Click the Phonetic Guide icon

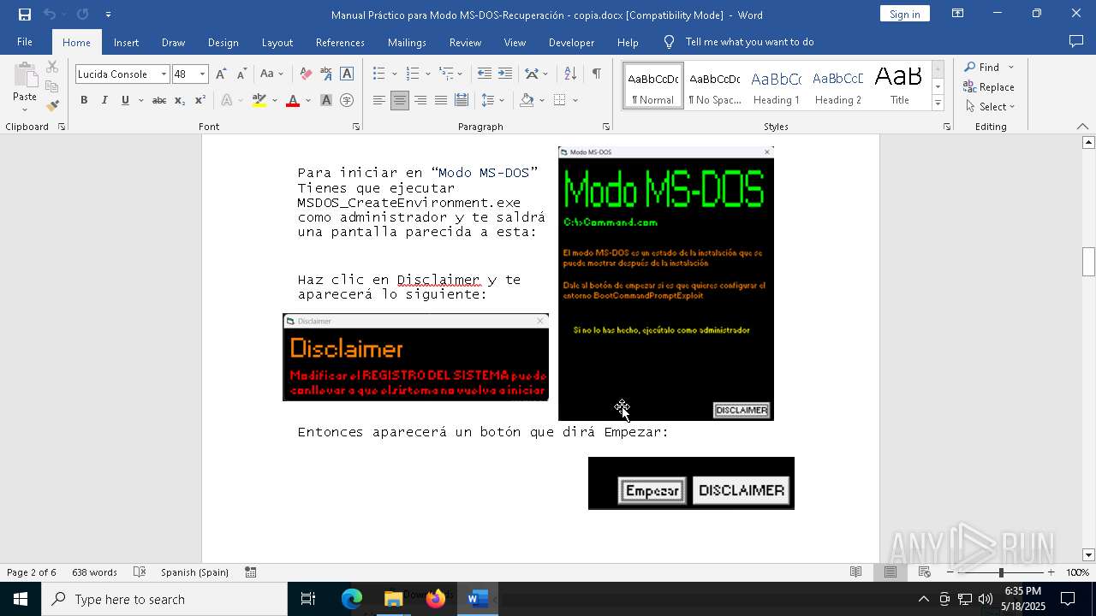click(x=326, y=74)
